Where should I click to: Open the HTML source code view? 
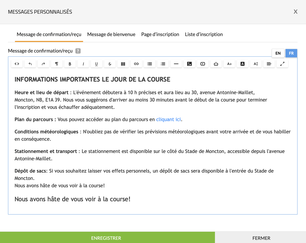pyautogui.click(x=17, y=64)
